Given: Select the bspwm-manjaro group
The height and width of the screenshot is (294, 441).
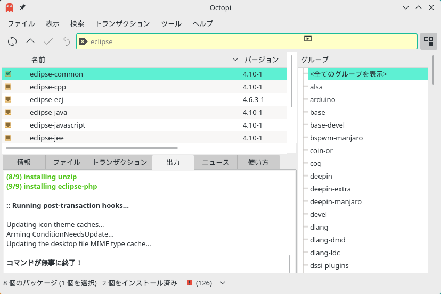Looking at the screenshot, I should (x=336, y=138).
